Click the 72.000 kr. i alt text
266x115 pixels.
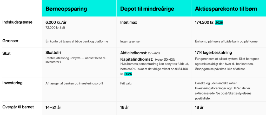(55, 27)
